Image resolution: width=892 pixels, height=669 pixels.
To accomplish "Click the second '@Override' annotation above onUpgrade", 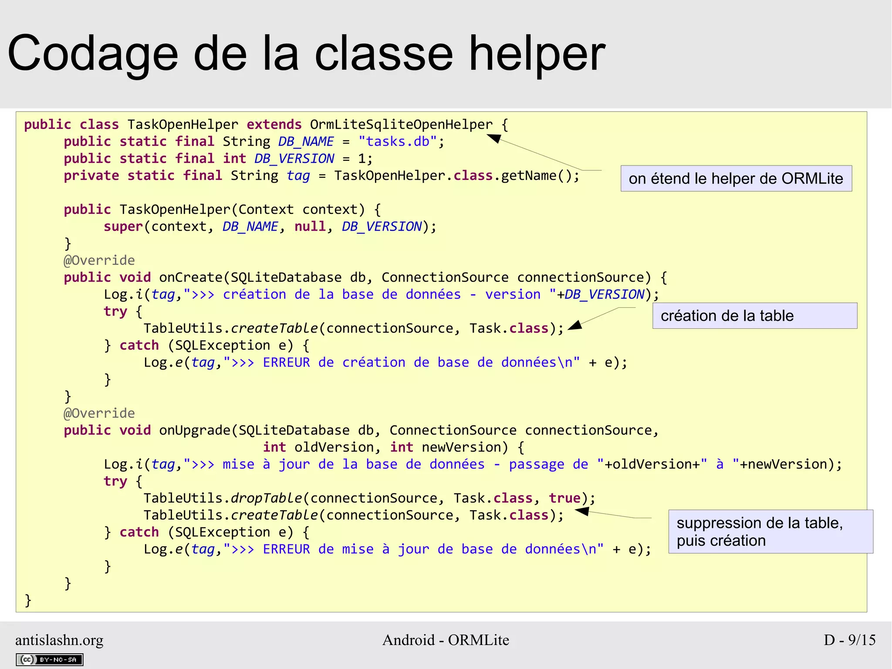I will [99, 414].
